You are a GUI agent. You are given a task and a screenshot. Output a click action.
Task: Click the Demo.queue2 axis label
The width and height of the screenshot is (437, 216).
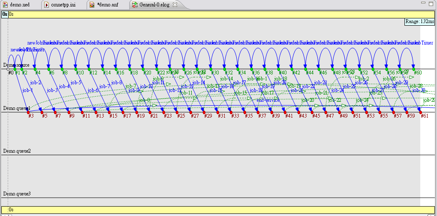coord(17,151)
